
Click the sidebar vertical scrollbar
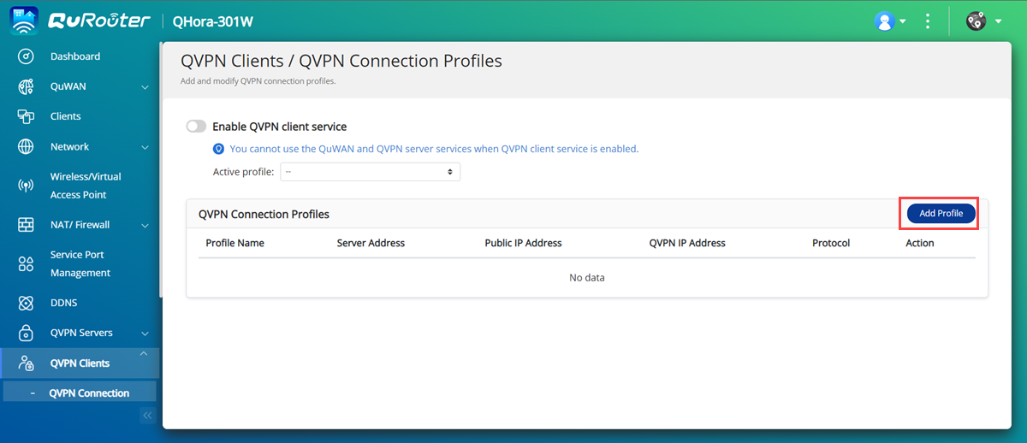click(x=160, y=171)
